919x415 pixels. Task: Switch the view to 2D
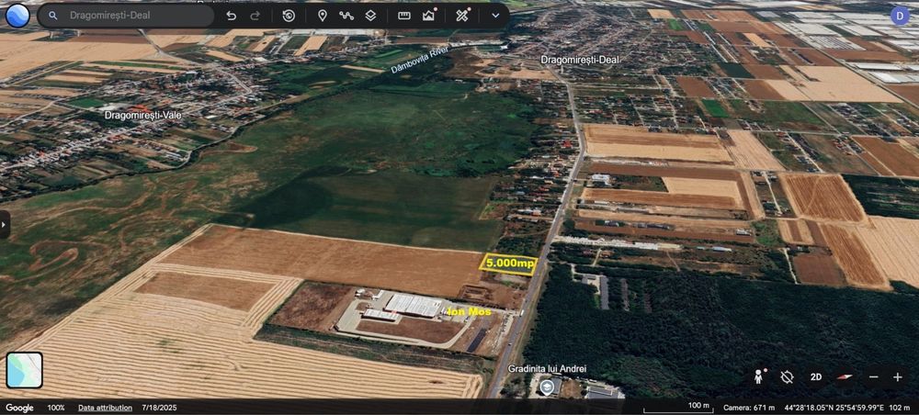[816, 377]
